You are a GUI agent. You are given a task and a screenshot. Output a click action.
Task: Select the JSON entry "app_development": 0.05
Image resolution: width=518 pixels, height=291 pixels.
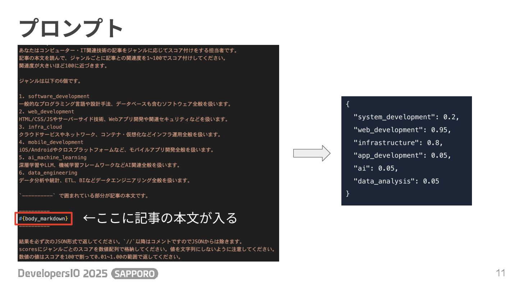pos(402,156)
